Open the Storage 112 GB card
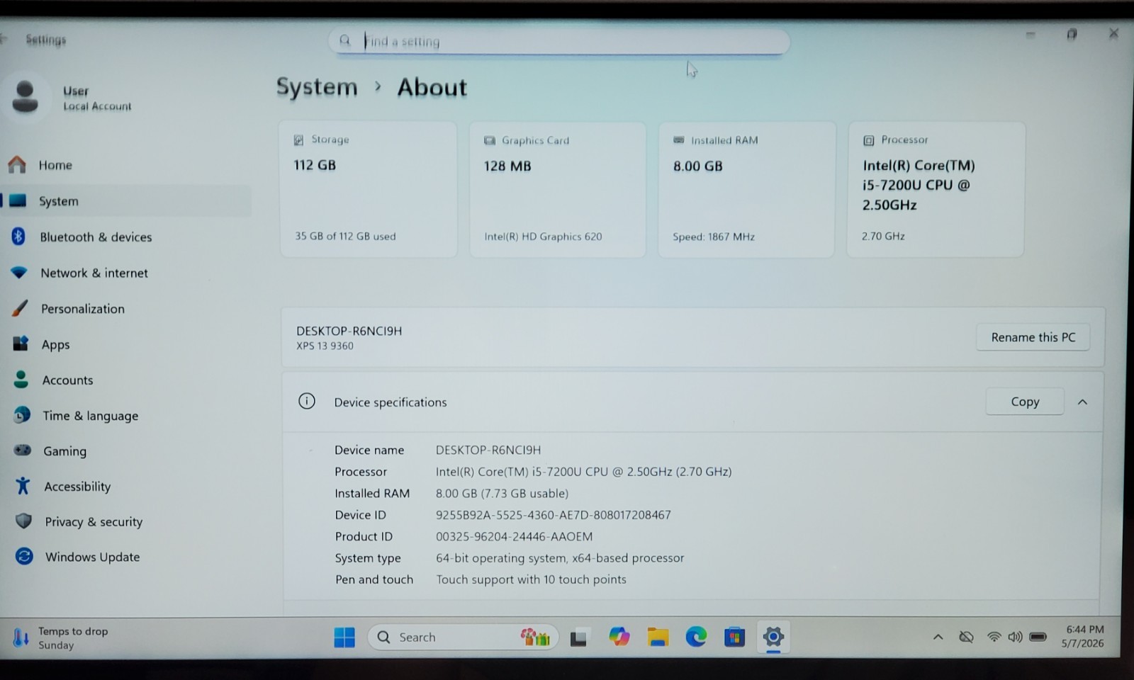The image size is (1134, 680). (369, 188)
